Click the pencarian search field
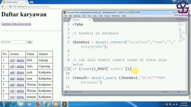The width and height of the screenshot is (191, 107). tap(13, 42)
